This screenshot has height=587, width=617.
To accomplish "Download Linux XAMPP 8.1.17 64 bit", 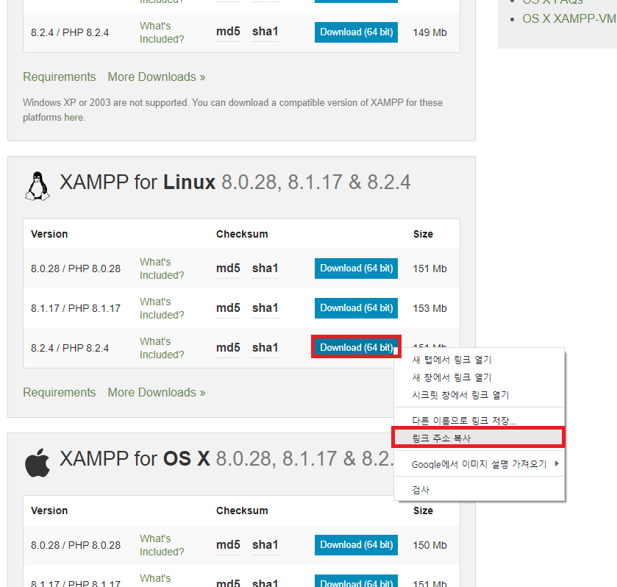I will (356, 308).
